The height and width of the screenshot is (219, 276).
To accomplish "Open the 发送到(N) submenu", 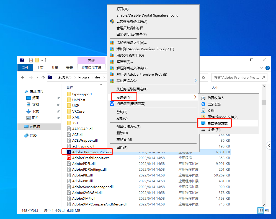I will point(153,97).
